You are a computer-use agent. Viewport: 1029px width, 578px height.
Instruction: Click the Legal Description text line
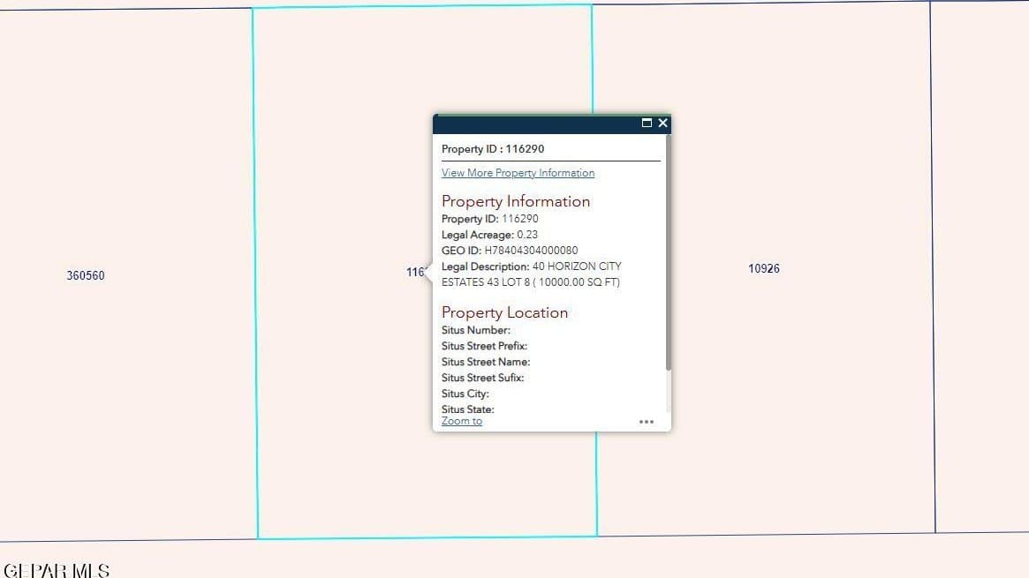click(x=531, y=266)
